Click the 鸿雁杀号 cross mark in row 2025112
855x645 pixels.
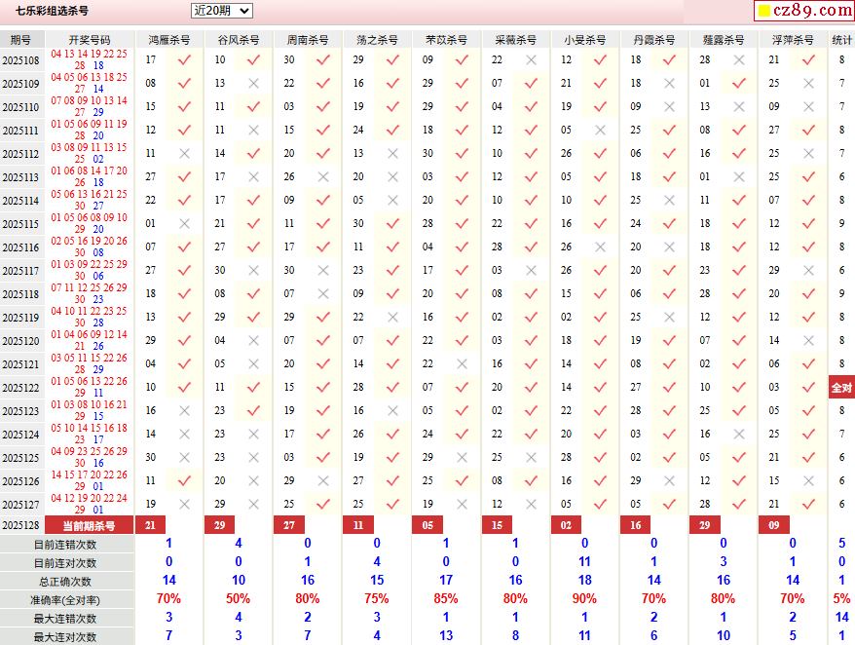[184, 154]
